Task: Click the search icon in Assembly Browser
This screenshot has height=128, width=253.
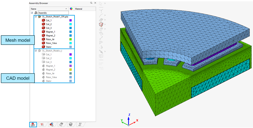Action: point(91,3)
